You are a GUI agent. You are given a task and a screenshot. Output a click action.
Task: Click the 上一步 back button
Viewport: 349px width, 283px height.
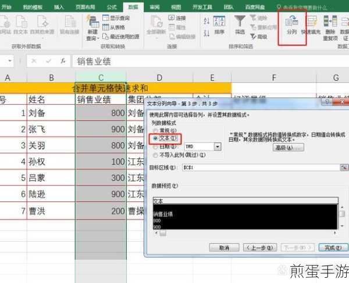pos(260,247)
